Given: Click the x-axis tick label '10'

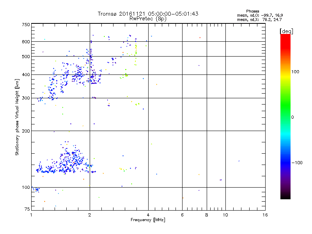Looking at the screenshot, I should [225, 215].
